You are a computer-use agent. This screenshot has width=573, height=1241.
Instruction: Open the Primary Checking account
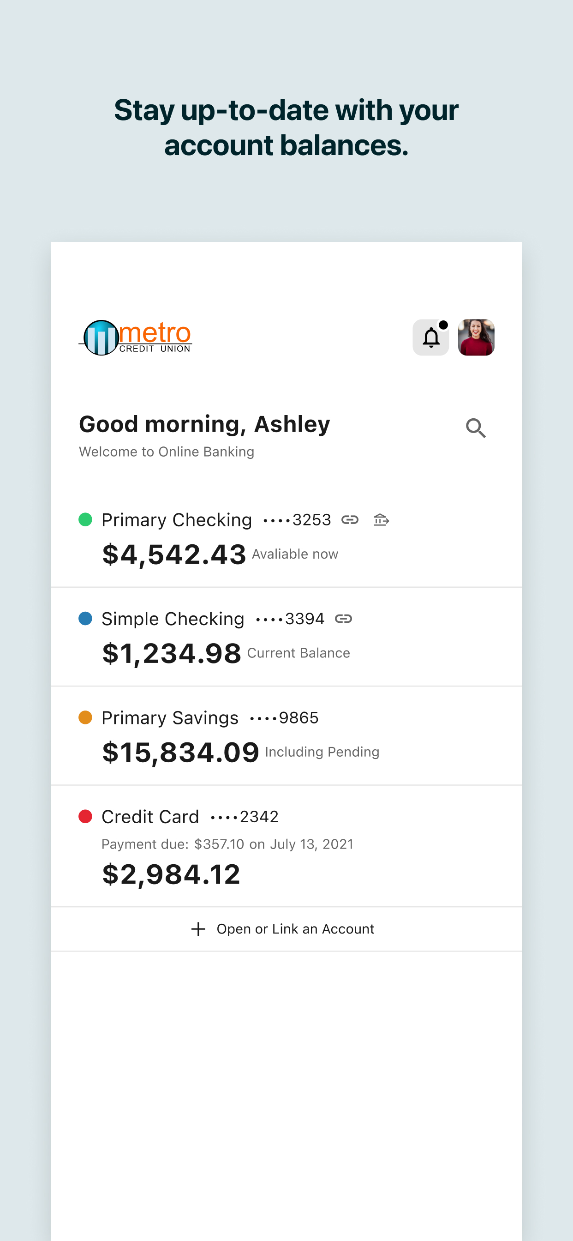pyautogui.click(x=286, y=538)
